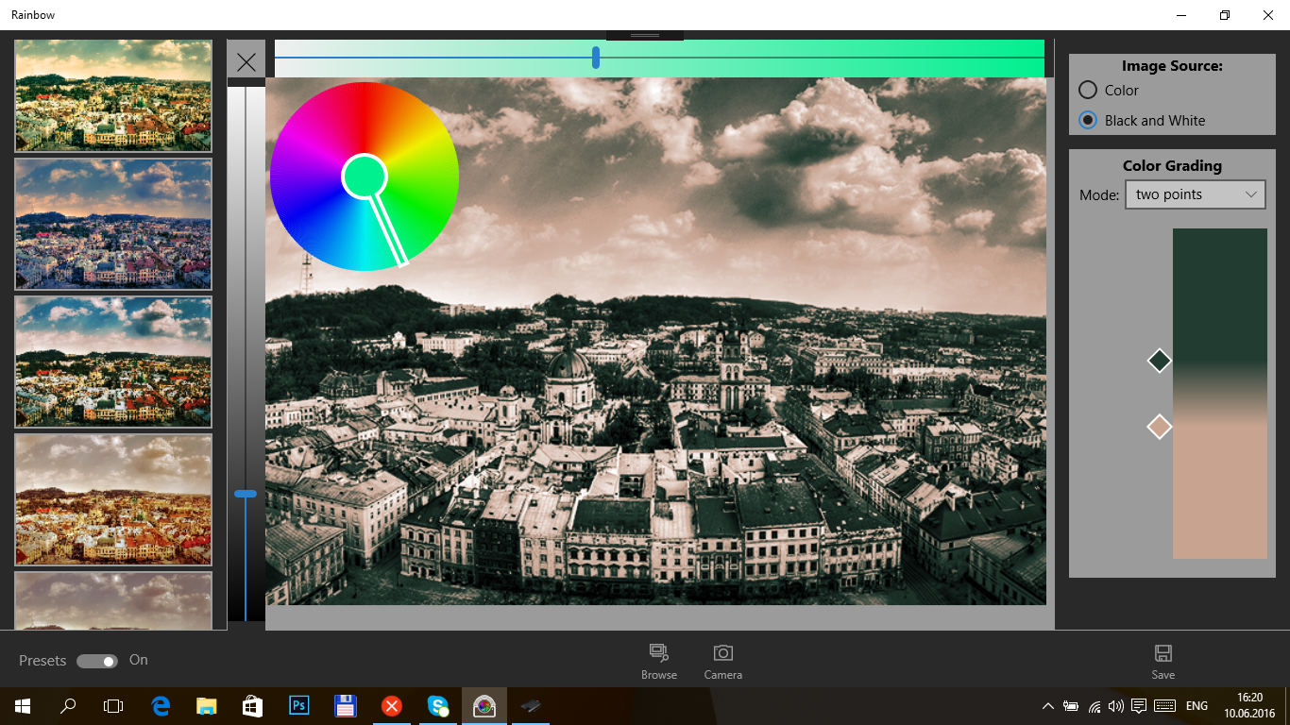Save the edited image
Image resolution: width=1290 pixels, height=725 pixels.
[x=1163, y=662]
